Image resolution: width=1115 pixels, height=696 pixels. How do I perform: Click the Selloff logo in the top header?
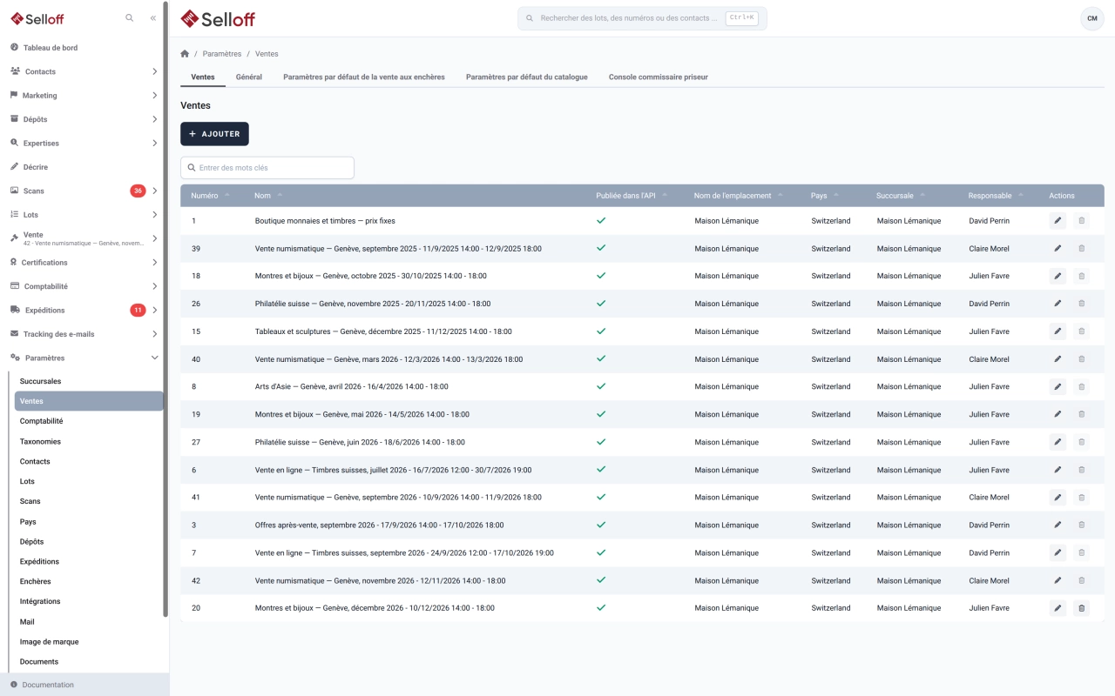click(218, 18)
